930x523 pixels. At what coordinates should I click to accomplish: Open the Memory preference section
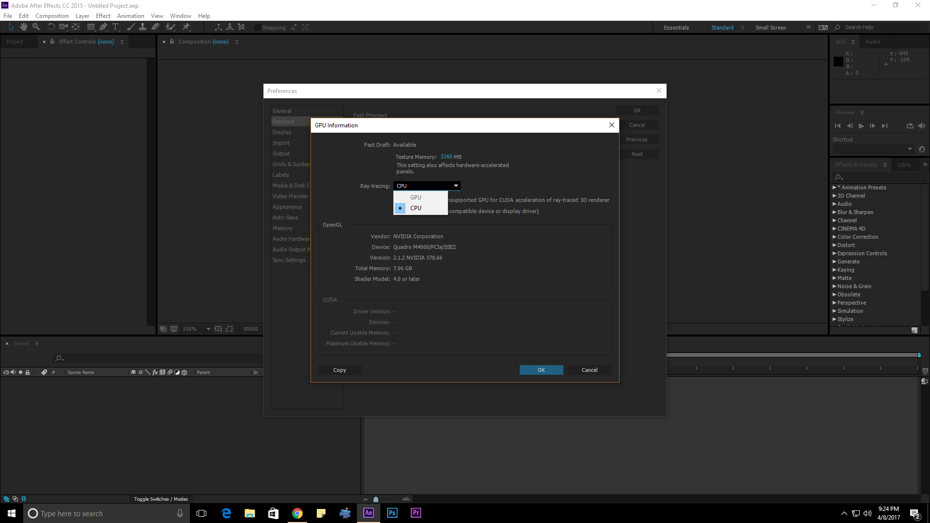283,228
